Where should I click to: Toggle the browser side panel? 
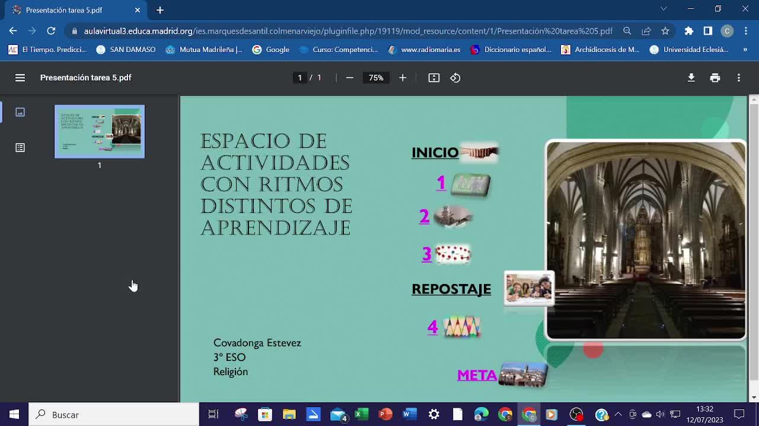click(x=708, y=31)
